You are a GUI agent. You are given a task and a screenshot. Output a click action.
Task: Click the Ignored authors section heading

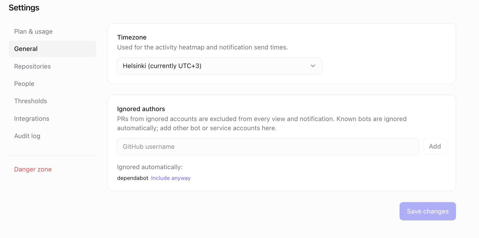pos(141,109)
